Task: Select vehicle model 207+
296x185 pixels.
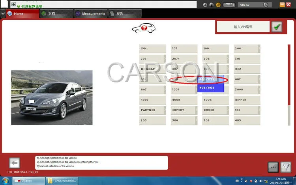Action: [x=184, y=59]
